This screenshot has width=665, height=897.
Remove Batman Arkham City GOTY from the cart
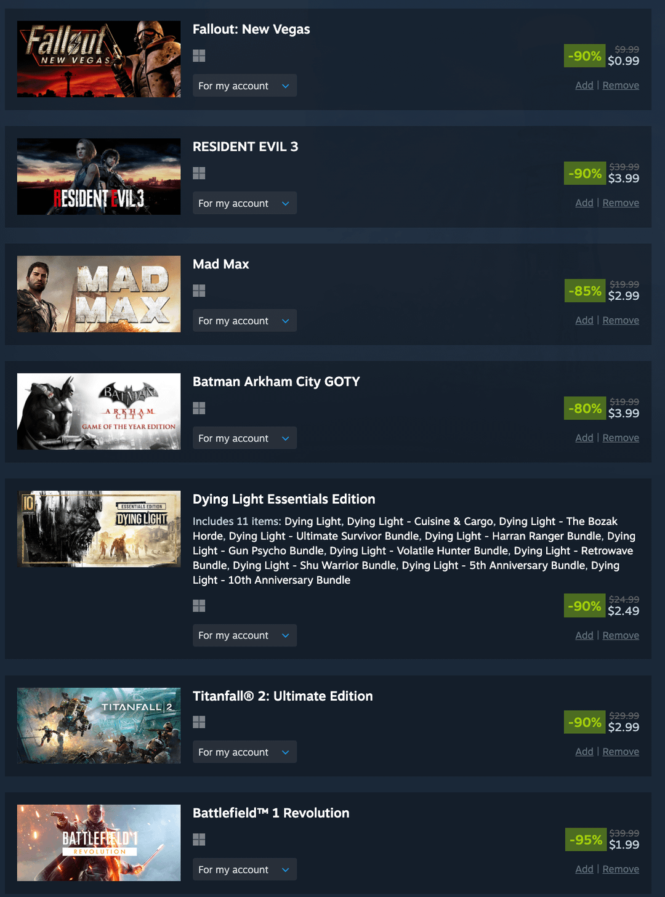(x=621, y=438)
